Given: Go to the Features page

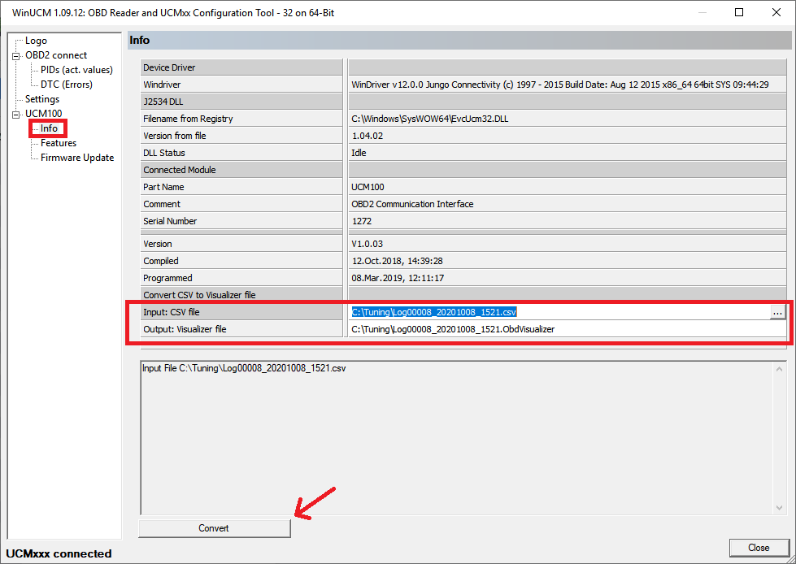Looking at the screenshot, I should [59, 143].
